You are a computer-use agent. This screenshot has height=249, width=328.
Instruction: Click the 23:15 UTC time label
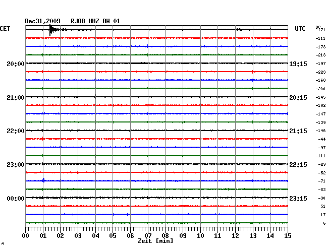298,198
